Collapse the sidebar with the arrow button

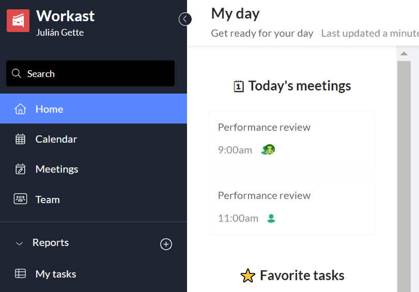coord(185,19)
